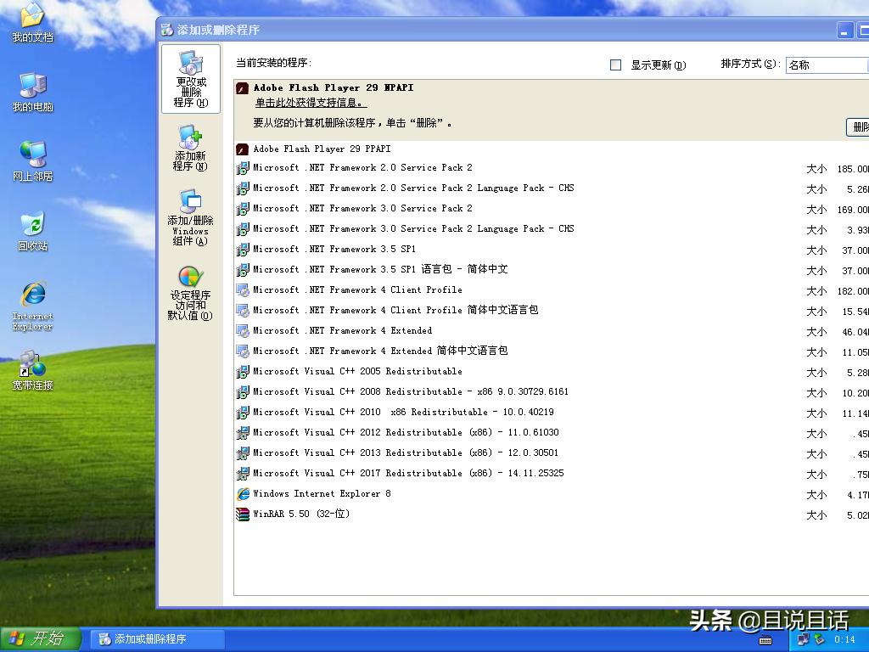Click the Adobe Flash Player 29 PPAPI icon
Viewport: 869px width, 652px height.
click(x=242, y=149)
